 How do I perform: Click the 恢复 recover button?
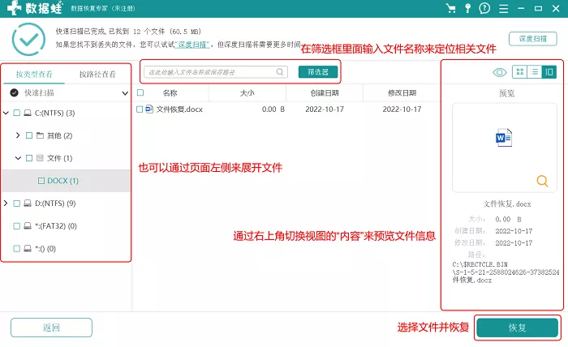(518, 328)
